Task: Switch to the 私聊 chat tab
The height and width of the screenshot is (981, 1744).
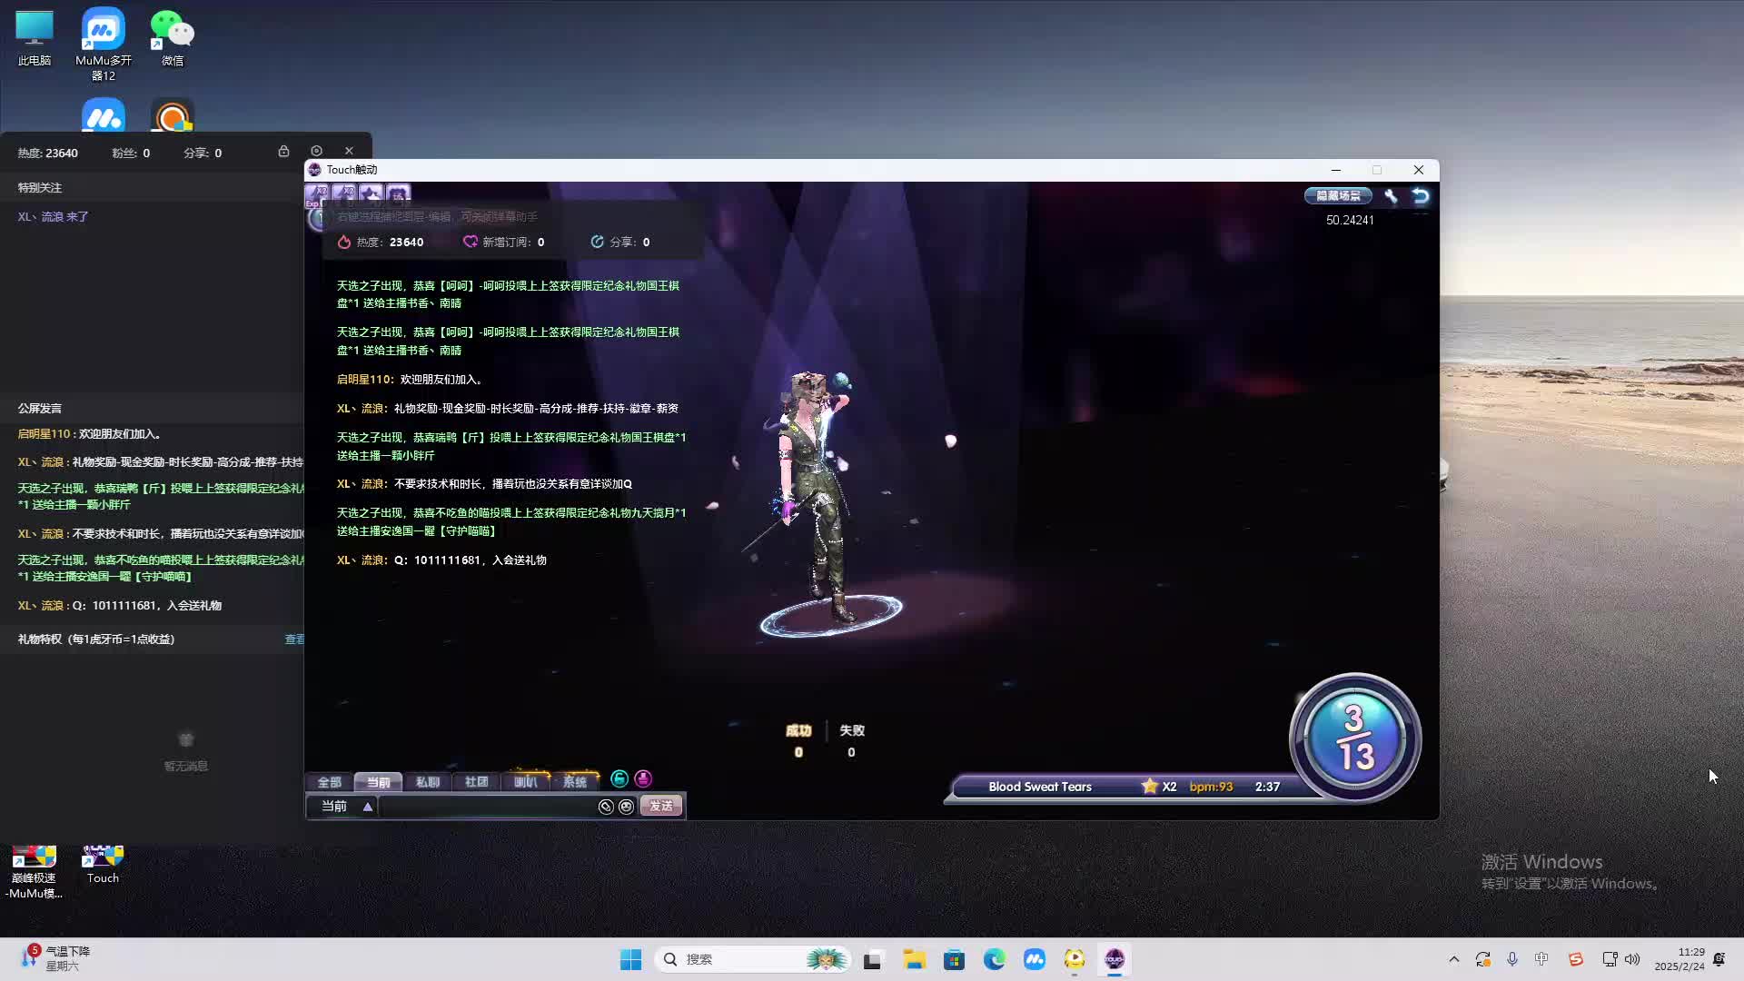Action: [428, 782]
